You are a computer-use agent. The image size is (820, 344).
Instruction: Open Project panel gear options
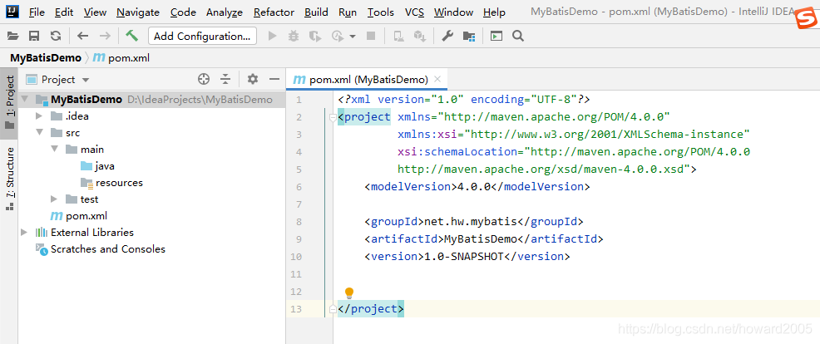pos(253,79)
